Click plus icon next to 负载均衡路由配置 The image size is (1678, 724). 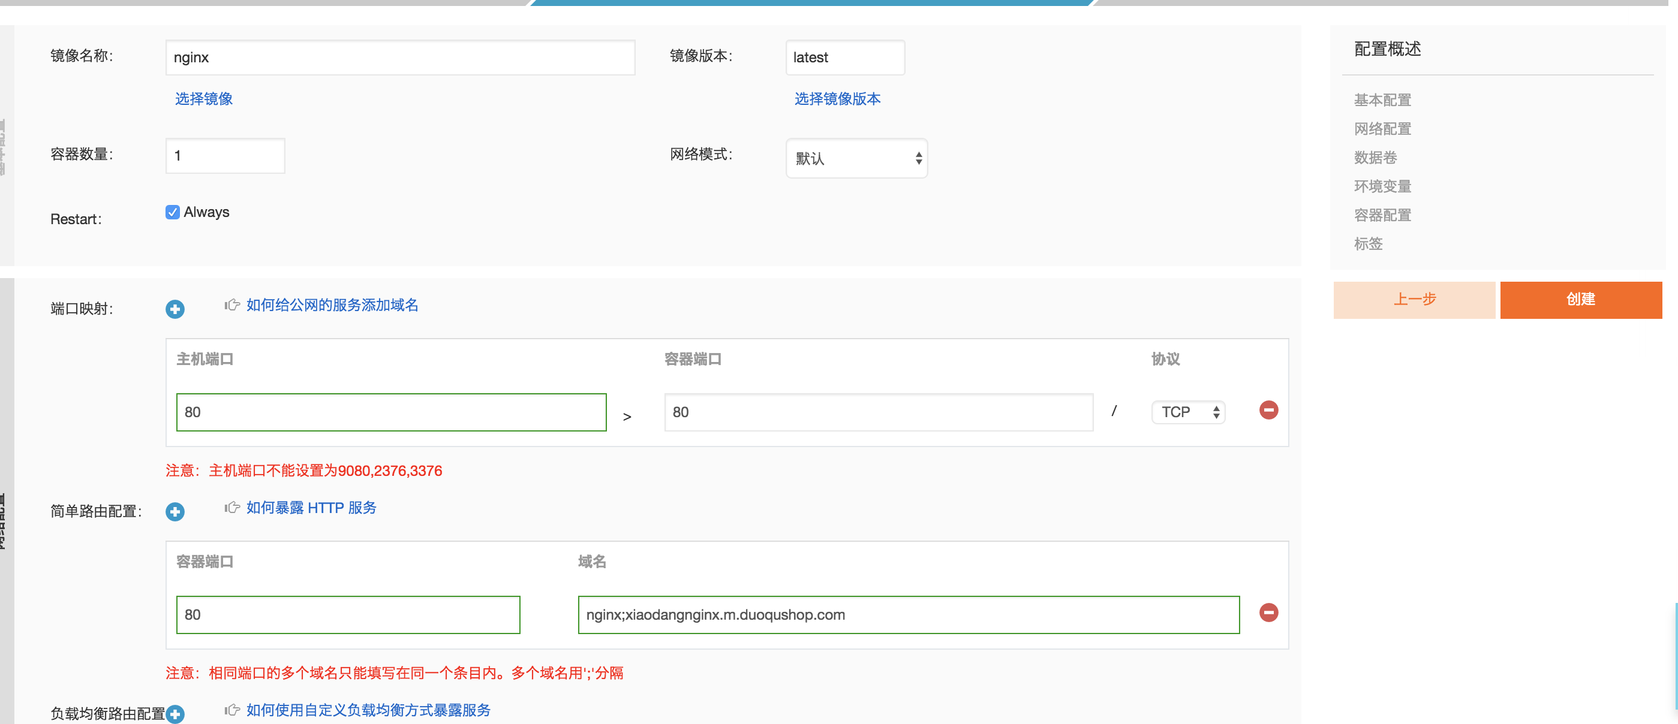[175, 714]
